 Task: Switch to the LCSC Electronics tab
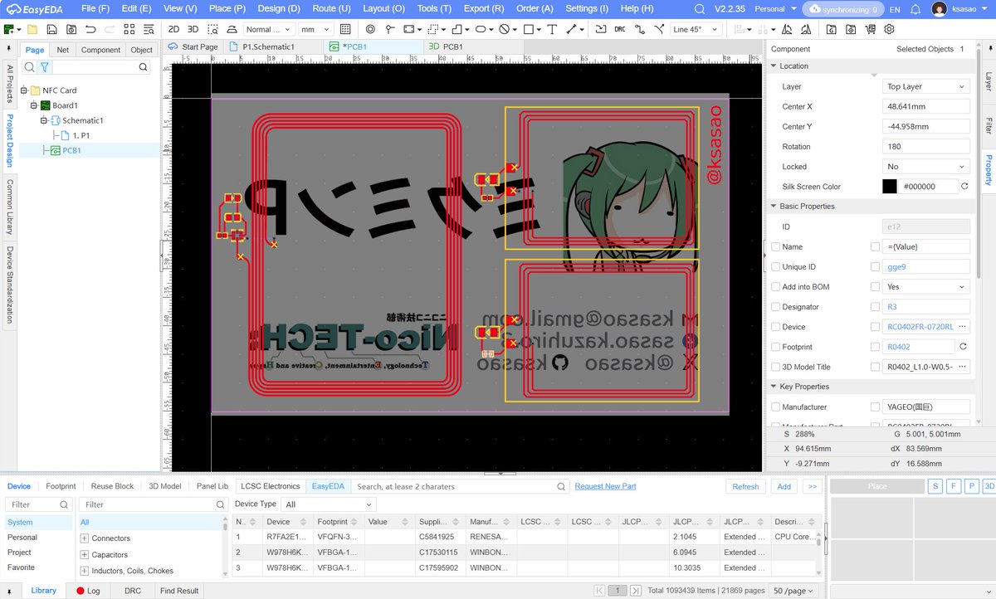pyautogui.click(x=270, y=486)
